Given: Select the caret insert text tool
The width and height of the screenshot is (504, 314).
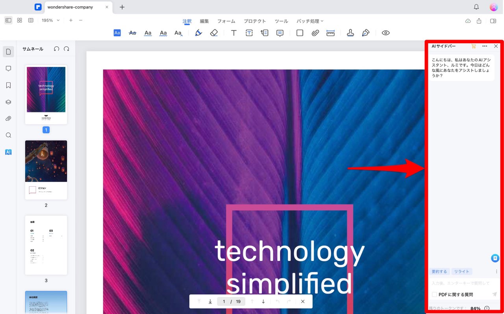Looking at the screenshot, I should pos(178,33).
